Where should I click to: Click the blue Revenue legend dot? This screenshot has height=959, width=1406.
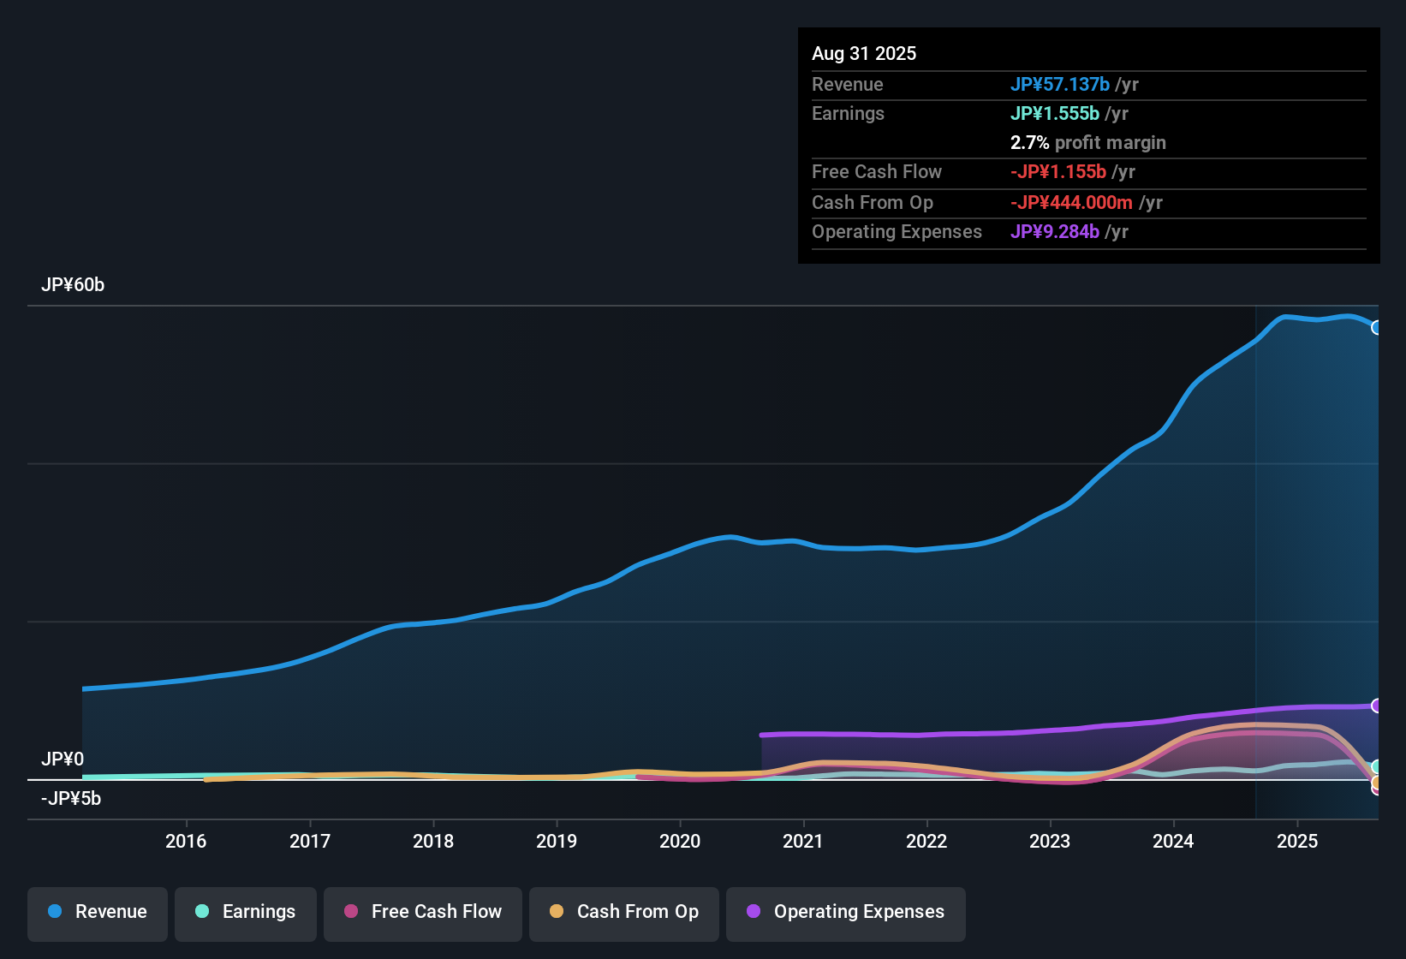(x=54, y=912)
